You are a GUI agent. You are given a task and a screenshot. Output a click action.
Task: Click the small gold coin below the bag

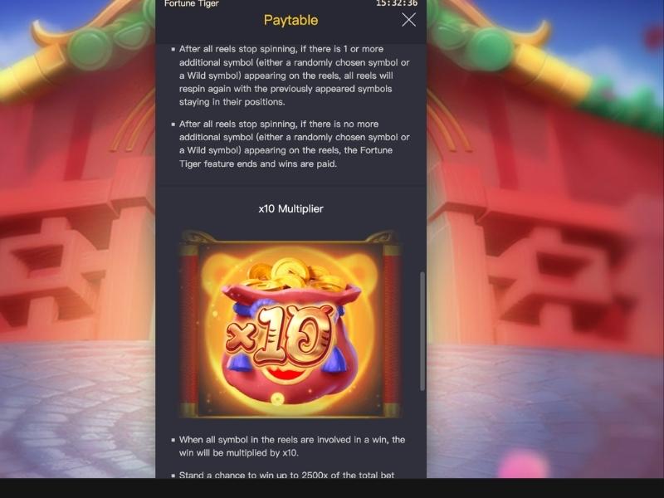(x=277, y=398)
